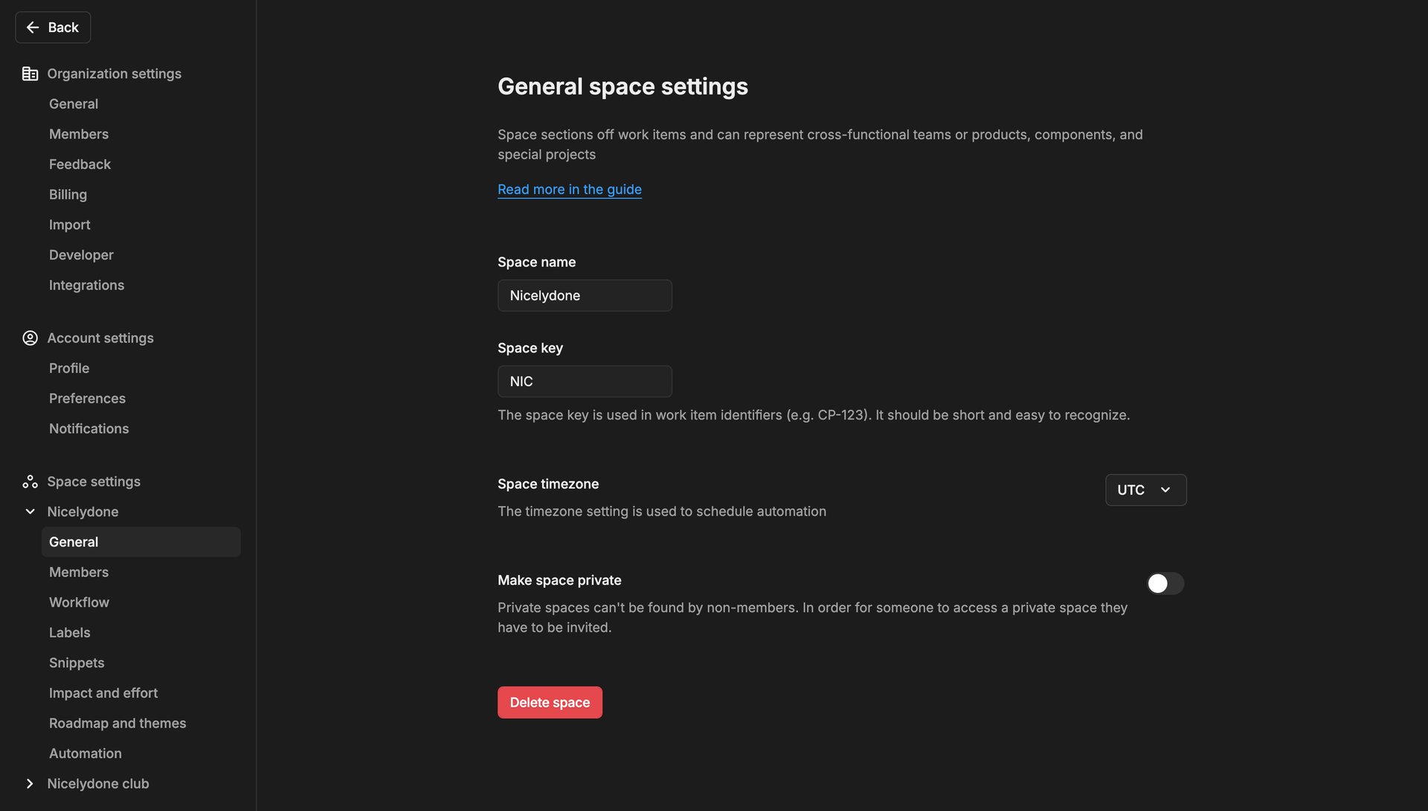Image resolution: width=1428 pixels, height=811 pixels.
Task: Click the Back arrow icon
Action: click(x=33, y=27)
